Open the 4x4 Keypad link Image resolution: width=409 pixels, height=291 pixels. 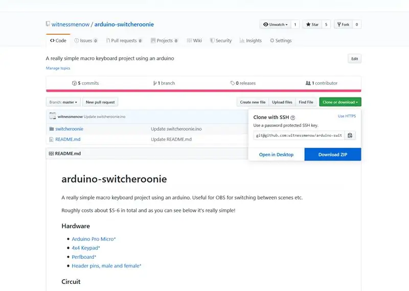tap(86, 248)
